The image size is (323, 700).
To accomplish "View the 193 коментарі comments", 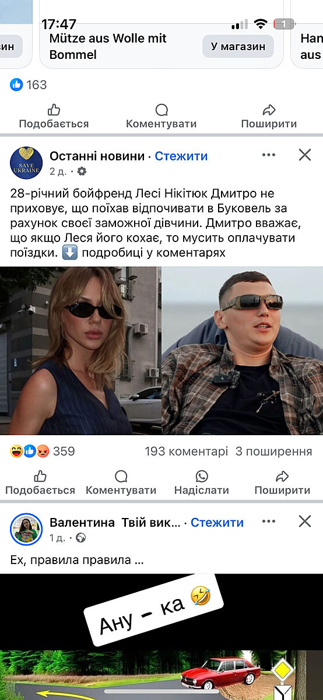I will pyautogui.click(x=186, y=452).
